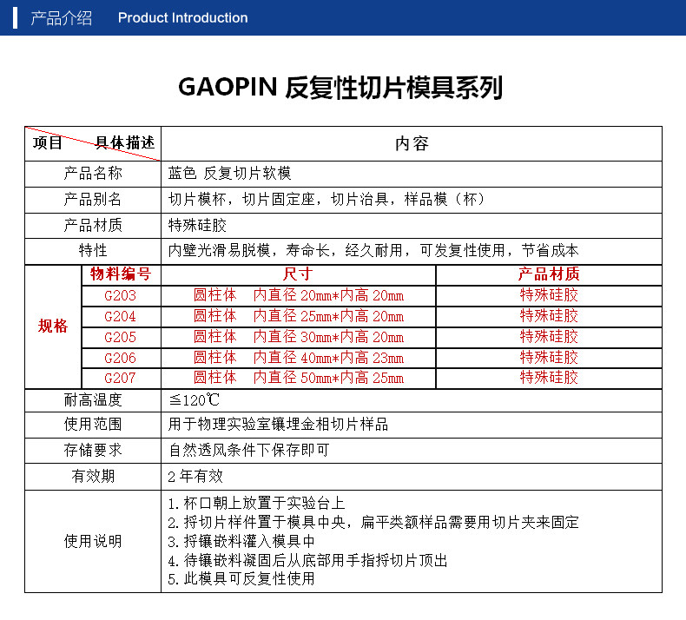686x620 pixels.
Task: Click instruction step 2 about '切片夹来固定'
Action: pos(373,523)
